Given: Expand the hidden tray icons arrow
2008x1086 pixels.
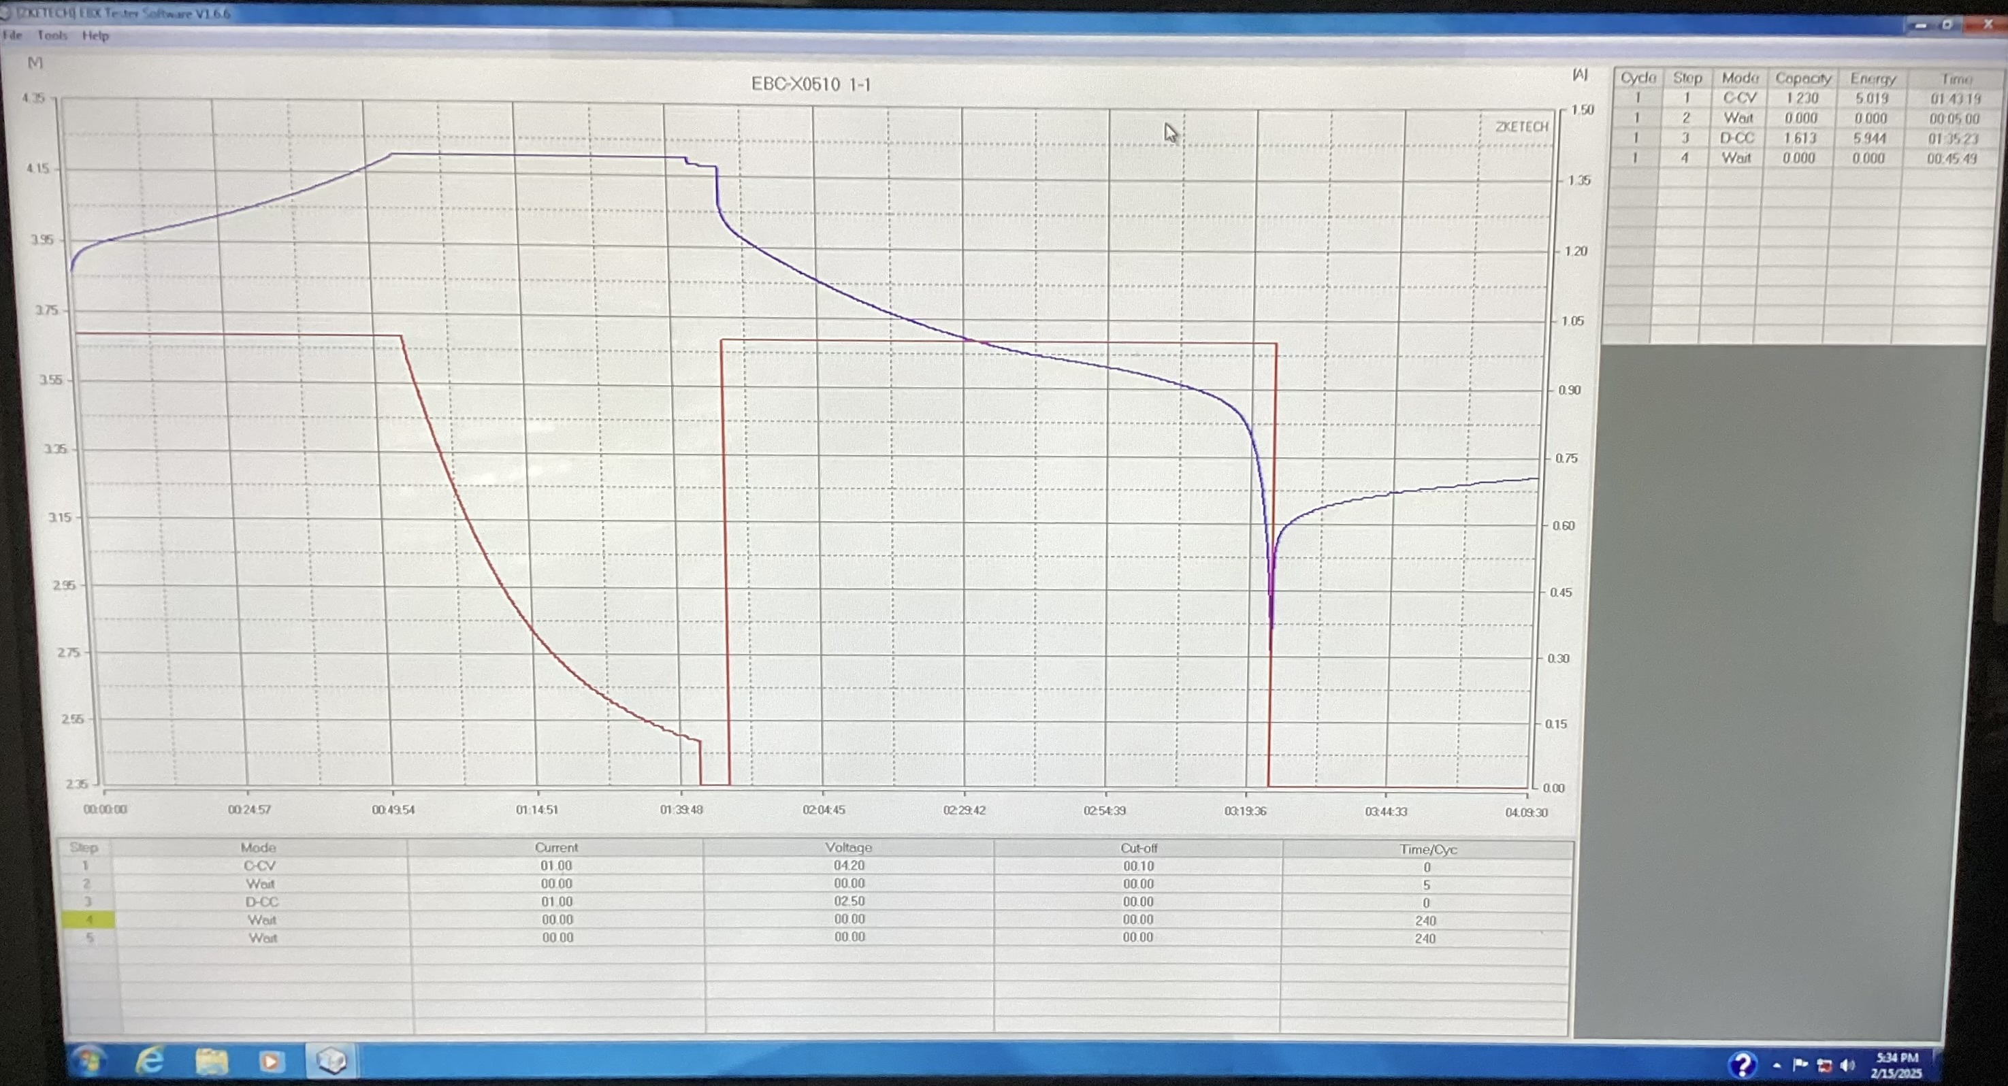Looking at the screenshot, I should point(1777,1065).
